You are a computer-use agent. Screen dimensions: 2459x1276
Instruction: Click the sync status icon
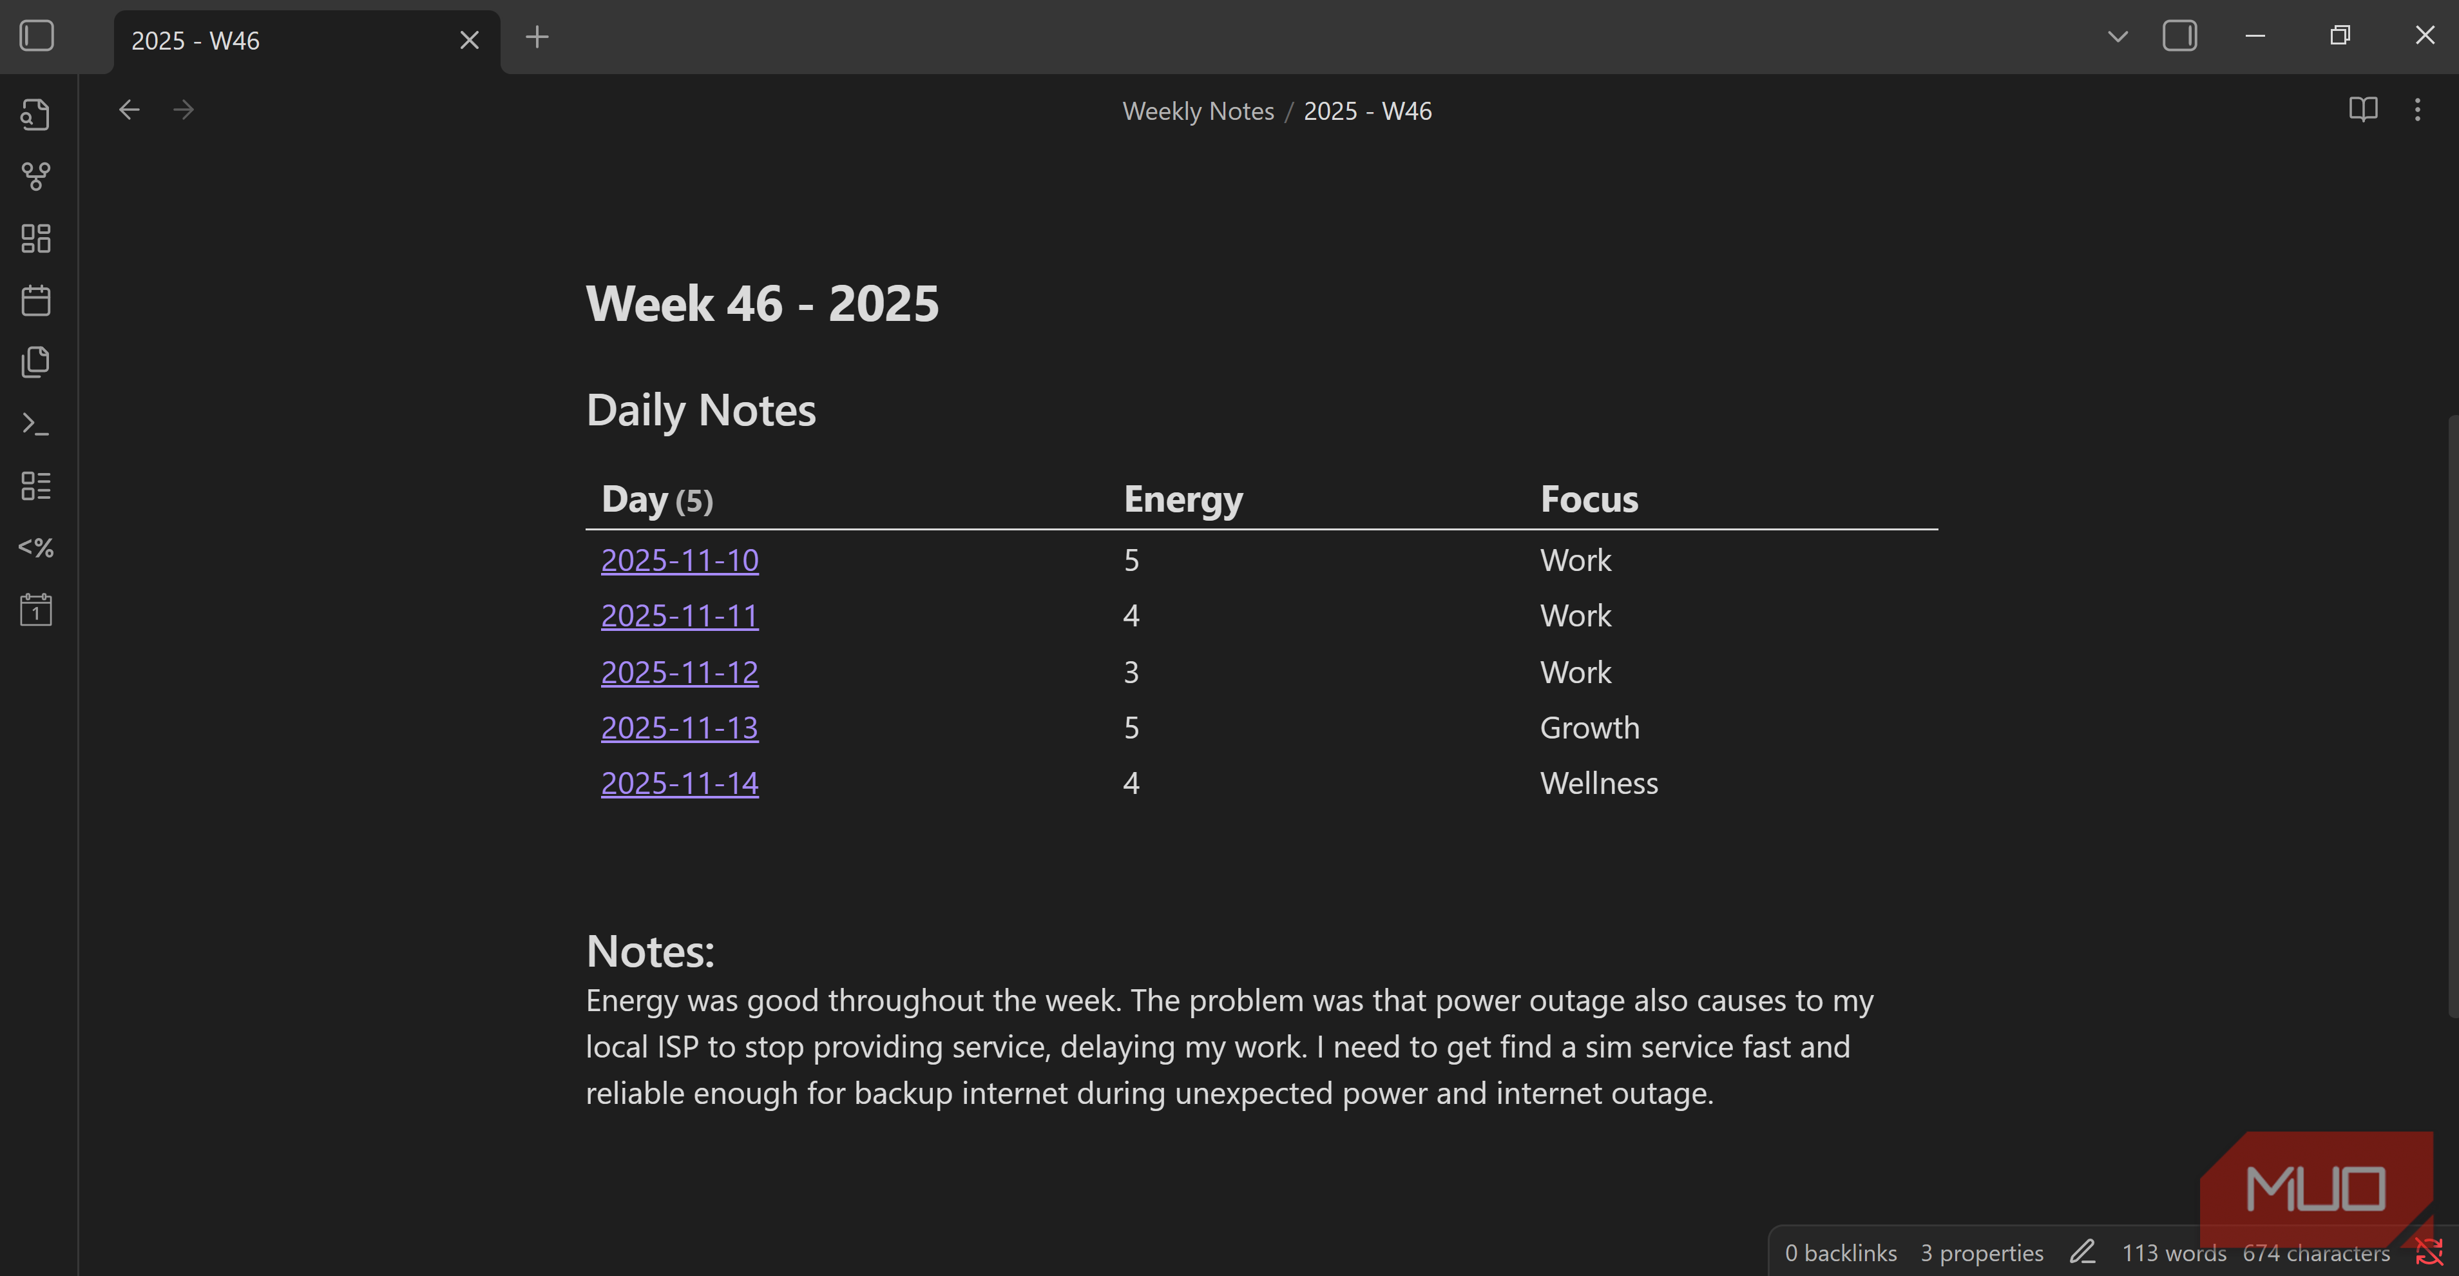pos(2429,1252)
